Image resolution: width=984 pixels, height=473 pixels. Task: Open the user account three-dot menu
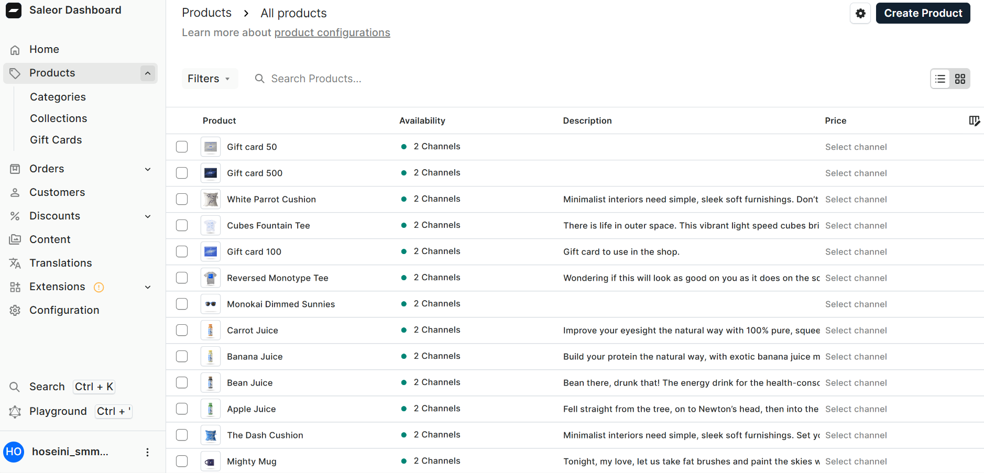147,452
